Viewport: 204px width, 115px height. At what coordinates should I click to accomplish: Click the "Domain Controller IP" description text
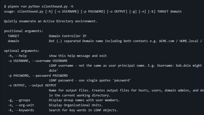(x=68, y=36)
